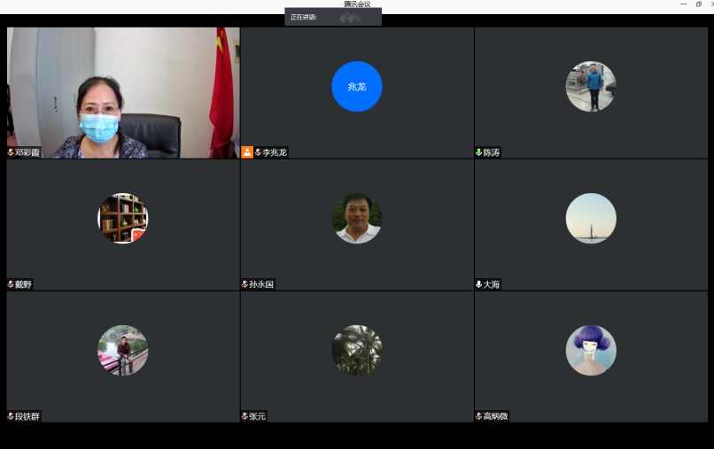
Task: Click the muted mic icon next to 段铁群
Action: [x=11, y=416]
